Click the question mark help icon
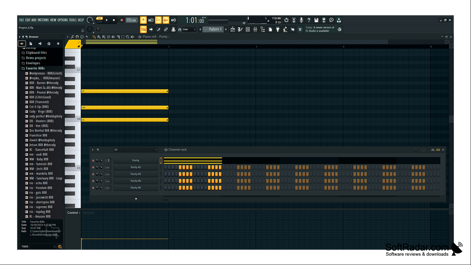The width and height of the screenshot is (471, 265). click(x=309, y=20)
